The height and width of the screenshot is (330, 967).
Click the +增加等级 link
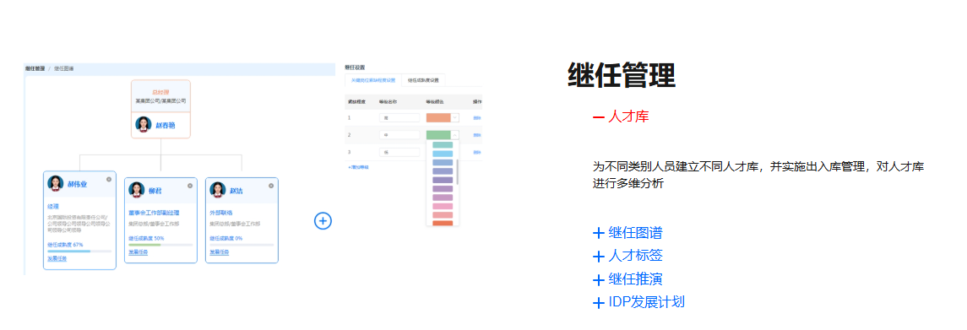pos(358,167)
